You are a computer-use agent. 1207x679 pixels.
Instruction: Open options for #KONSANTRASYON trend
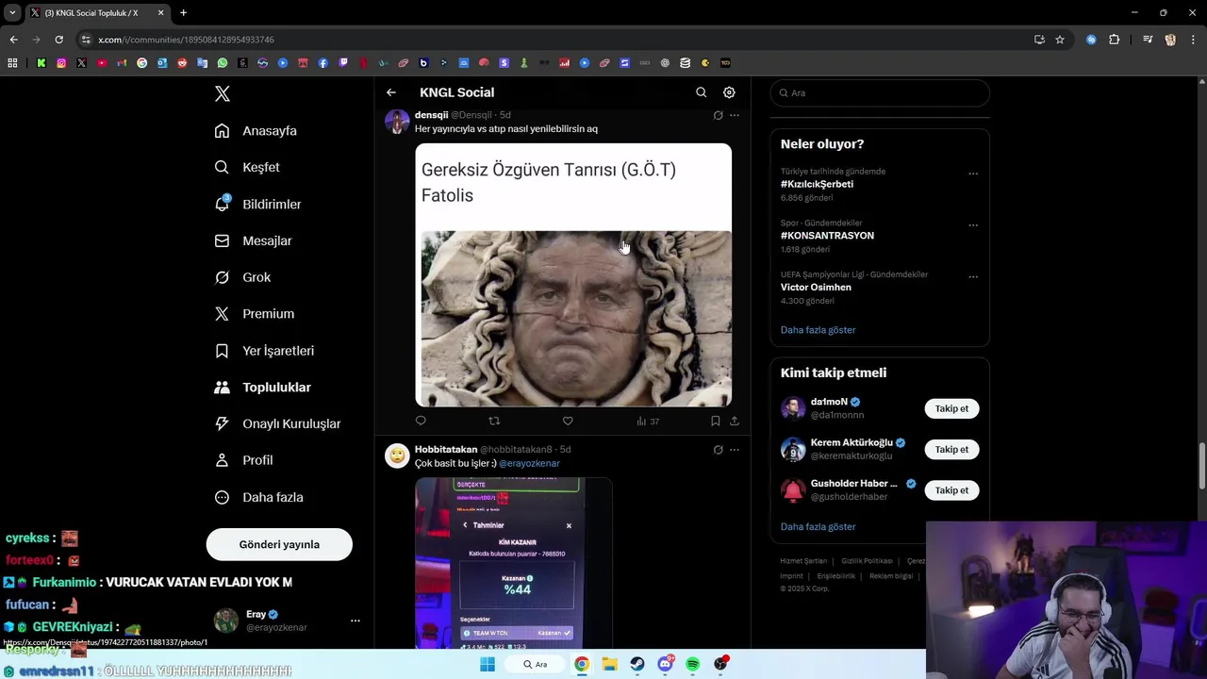(x=973, y=225)
